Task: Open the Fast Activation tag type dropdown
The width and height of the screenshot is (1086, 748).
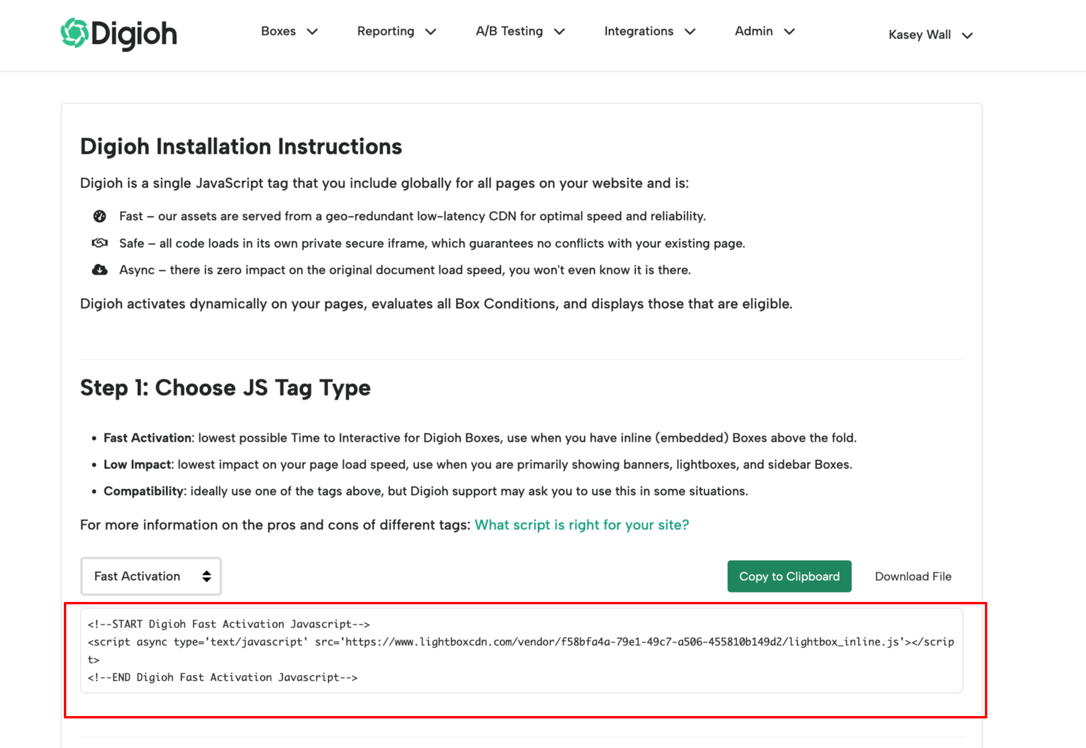Action: click(151, 576)
